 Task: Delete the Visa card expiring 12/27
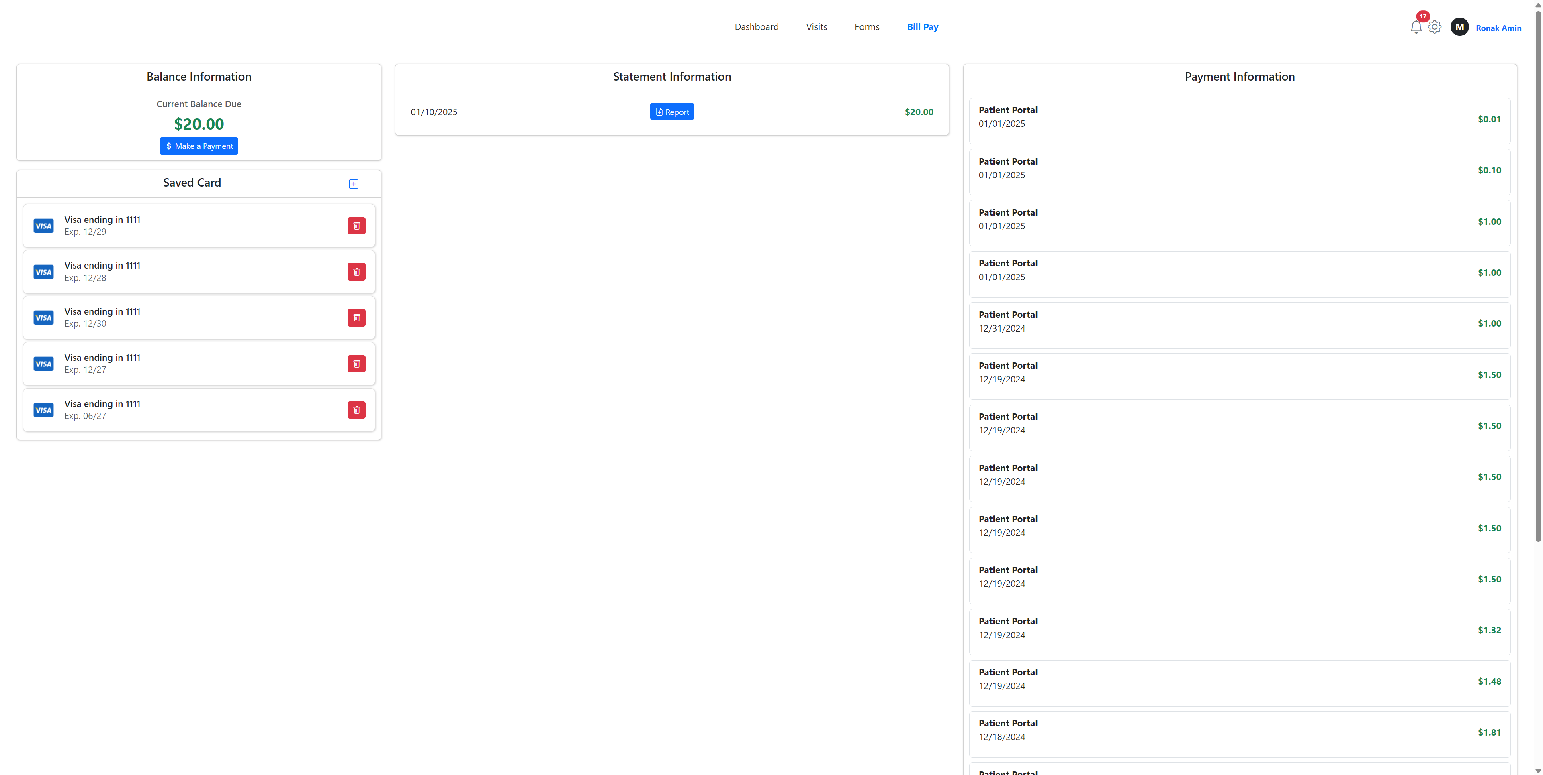(x=356, y=364)
